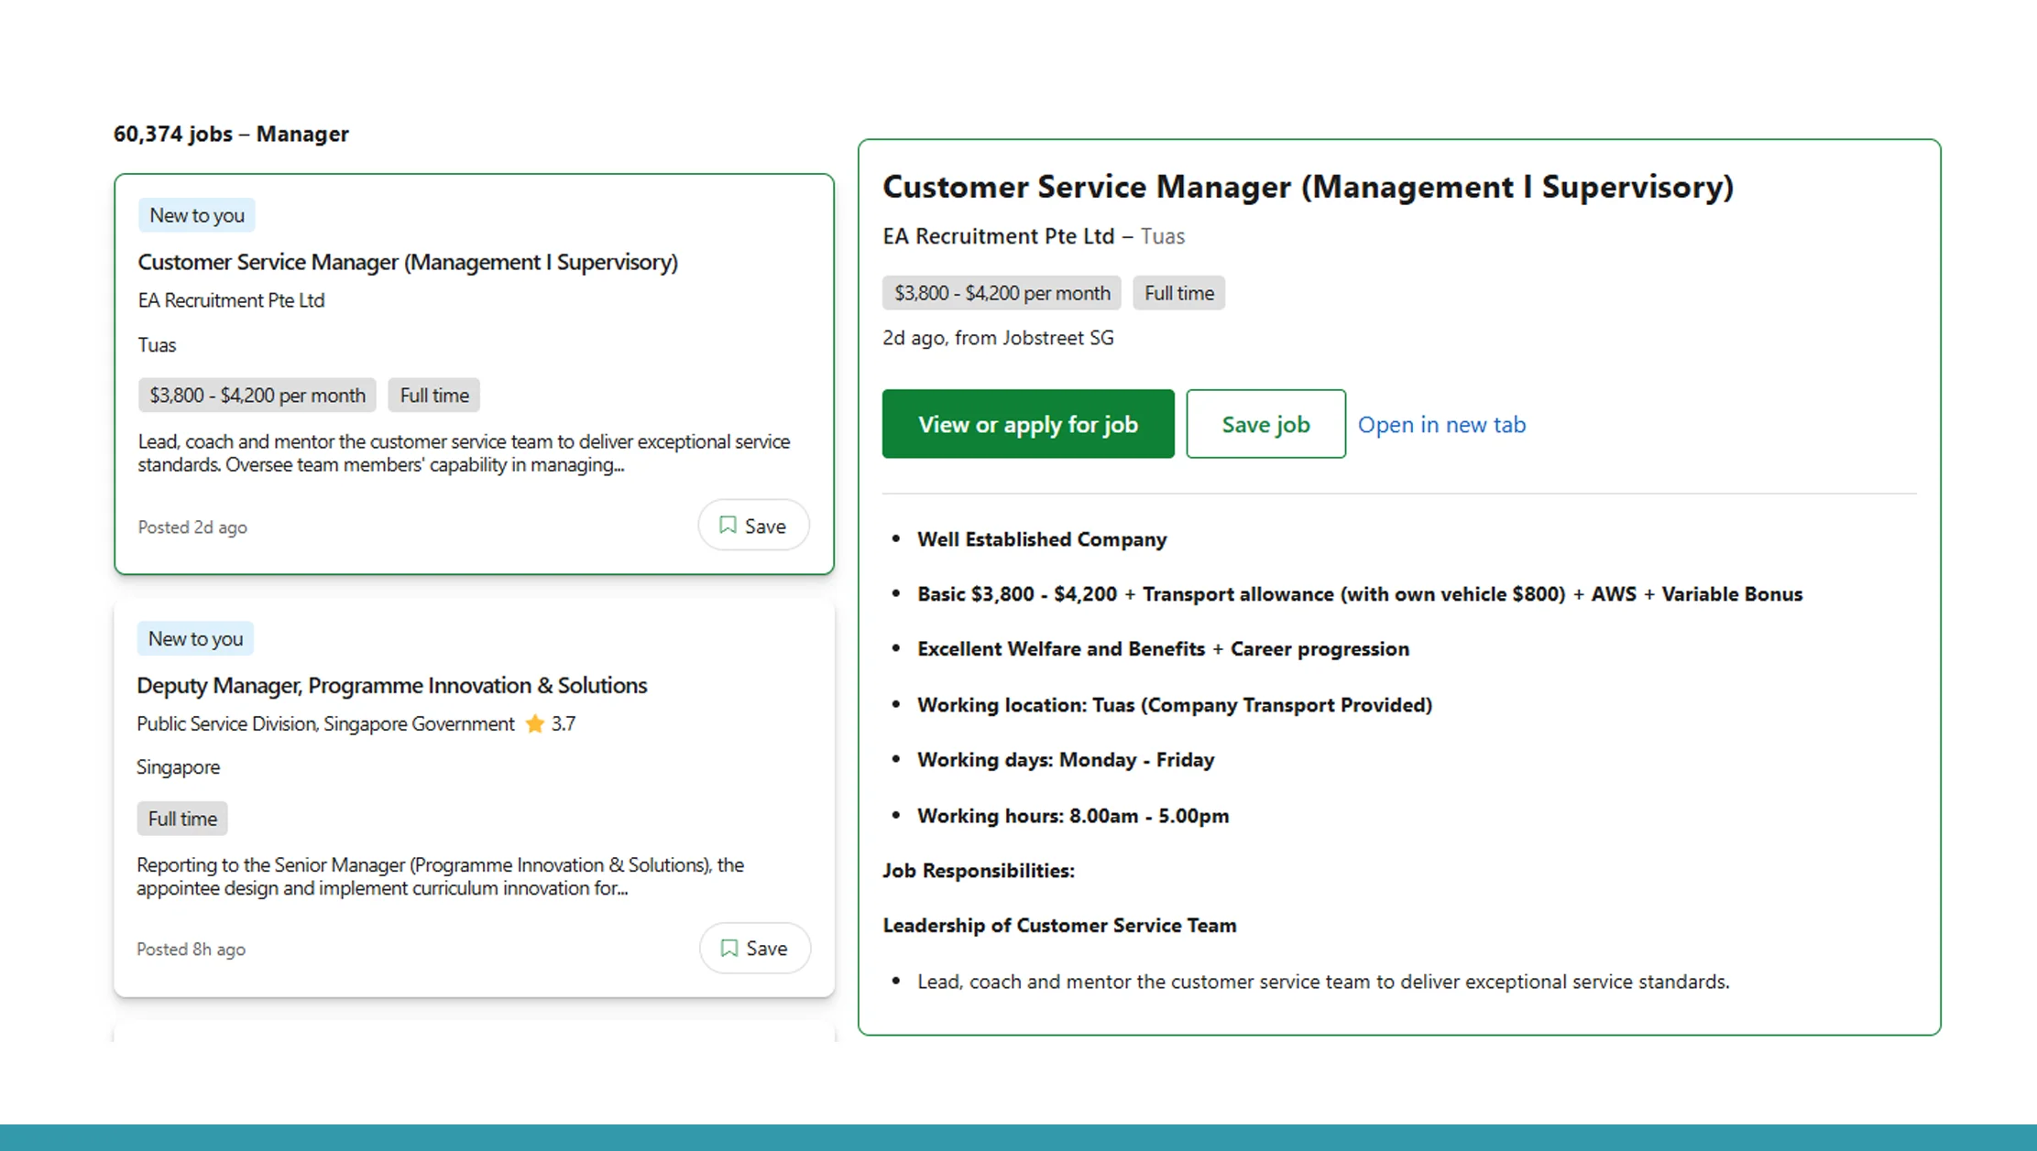Click the '60,374 jobs – Manager' results heading
The width and height of the screenshot is (2037, 1151).
[x=230, y=134]
